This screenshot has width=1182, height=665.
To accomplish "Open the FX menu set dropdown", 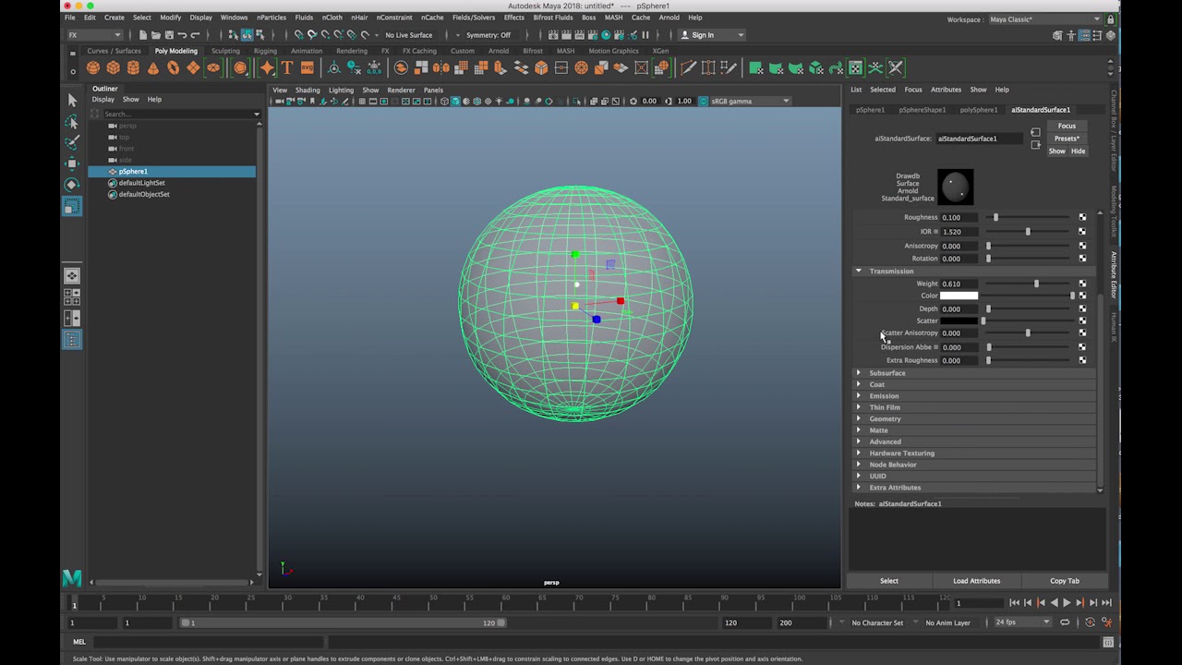I will pos(93,35).
